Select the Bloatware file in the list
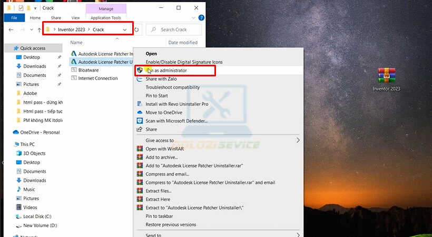The height and width of the screenshot is (237, 432). (88, 70)
